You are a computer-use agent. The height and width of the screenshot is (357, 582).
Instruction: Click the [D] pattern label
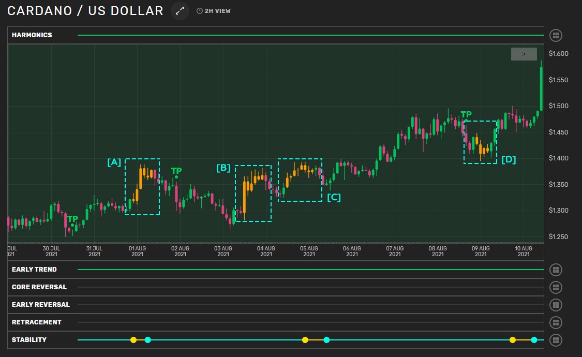click(x=509, y=159)
